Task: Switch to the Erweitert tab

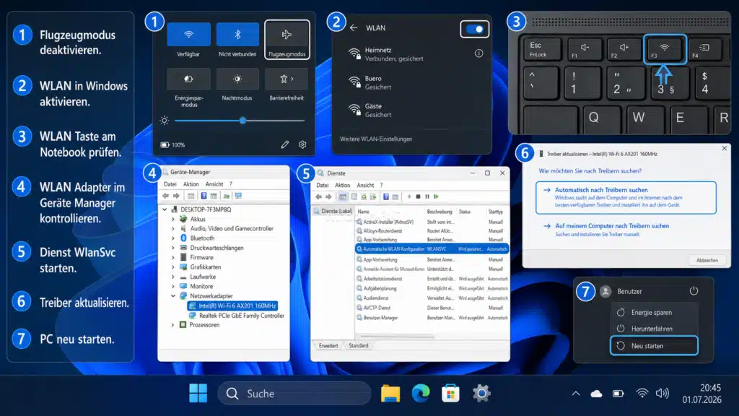Action: (x=328, y=346)
